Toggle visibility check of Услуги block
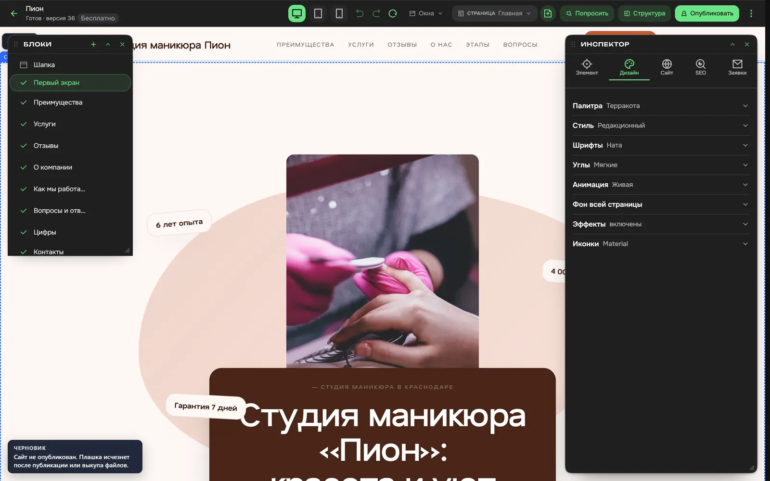 (24, 124)
